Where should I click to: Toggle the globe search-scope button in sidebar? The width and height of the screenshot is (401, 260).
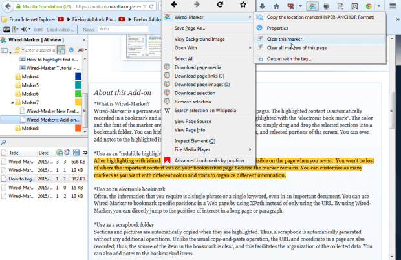61,50
